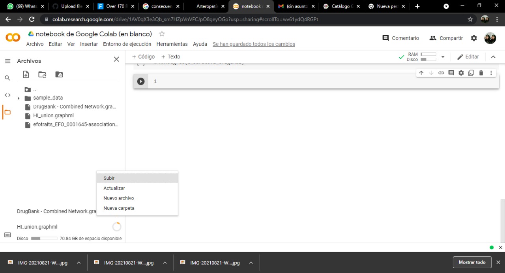
Task: Choose Nuevo archivo from context menu
Action: (x=137, y=198)
